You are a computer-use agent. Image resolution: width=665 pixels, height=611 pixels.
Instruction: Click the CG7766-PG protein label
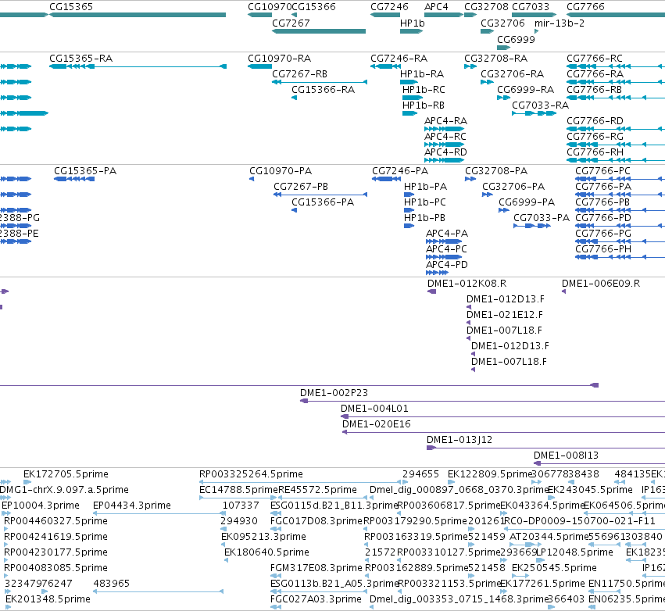coord(603,233)
